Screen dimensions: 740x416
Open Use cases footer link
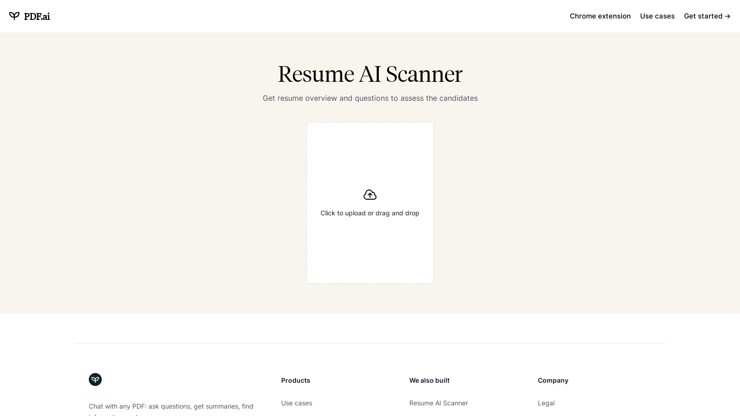pos(296,403)
